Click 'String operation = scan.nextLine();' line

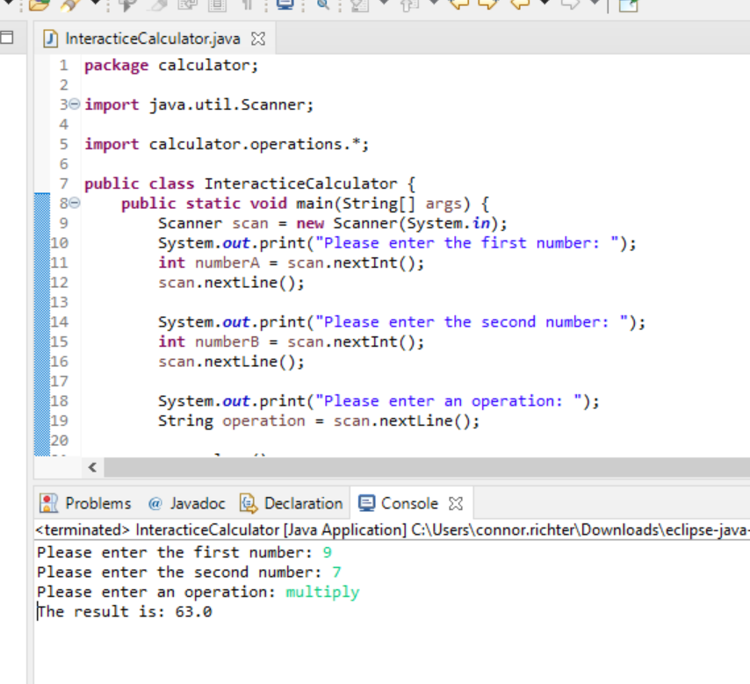319,421
